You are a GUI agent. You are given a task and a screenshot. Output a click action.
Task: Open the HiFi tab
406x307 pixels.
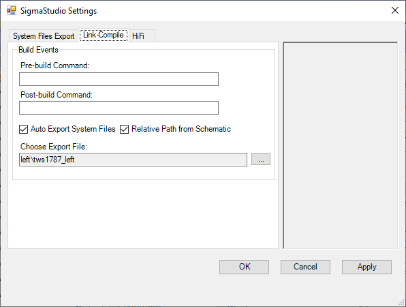pyautogui.click(x=142, y=36)
